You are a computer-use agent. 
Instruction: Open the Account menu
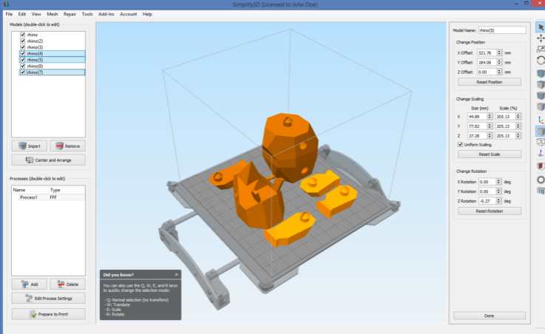pos(128,14)
